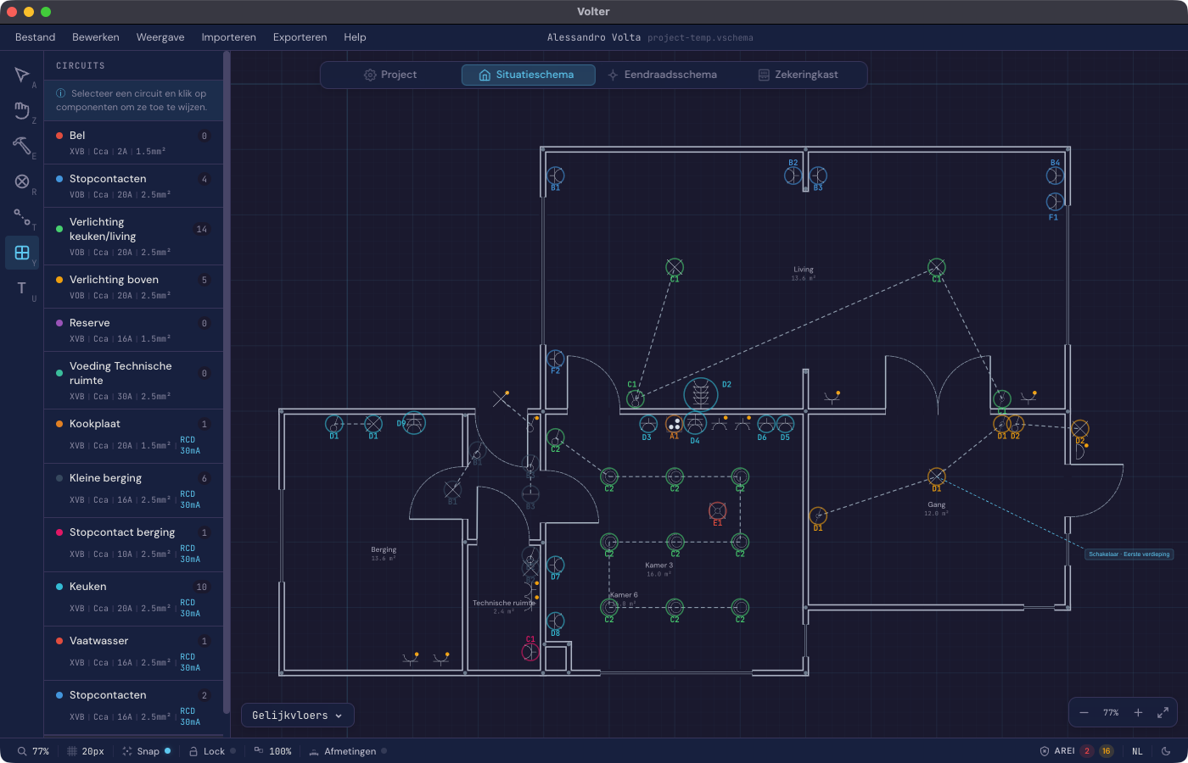This screenshot has width=1188, height=763.
Task: Pick the circled-X lamp component tool
Action: [22, 181]
